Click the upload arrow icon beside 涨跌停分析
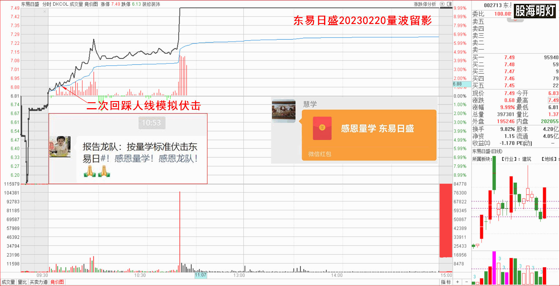Viewport: 560px width, 286px height. pyautogui.click(x=442, y=4)
